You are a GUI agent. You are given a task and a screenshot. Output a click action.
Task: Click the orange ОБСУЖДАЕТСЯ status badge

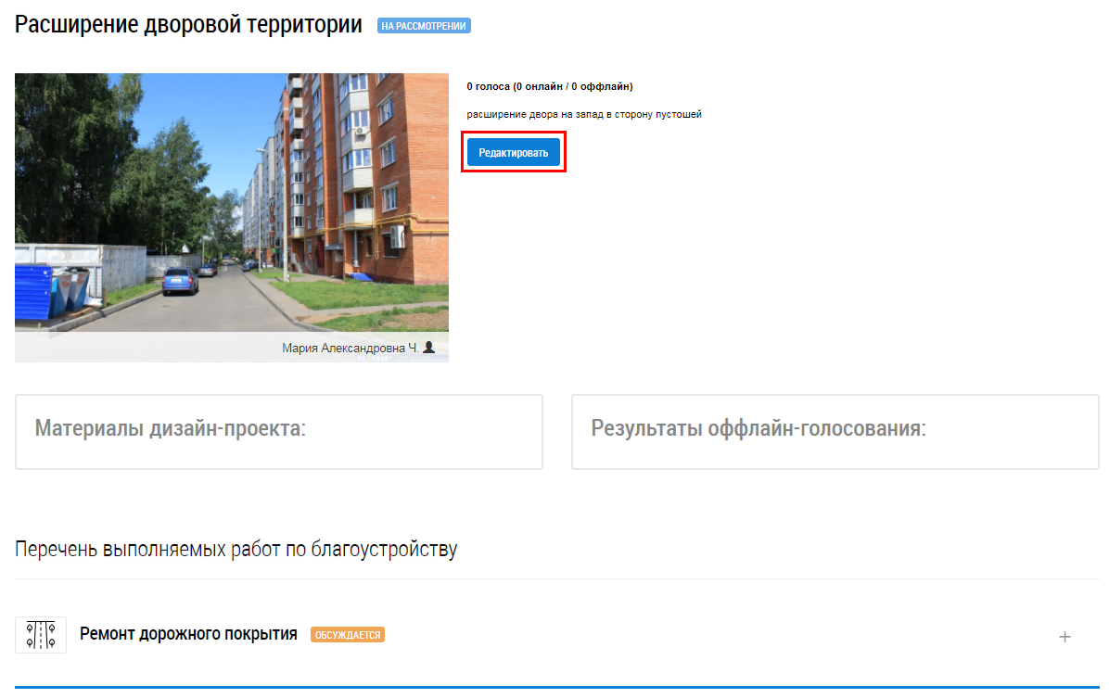pos(347,635)
